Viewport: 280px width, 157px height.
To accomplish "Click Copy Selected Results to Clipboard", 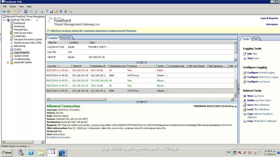I will tap(260, 115).
